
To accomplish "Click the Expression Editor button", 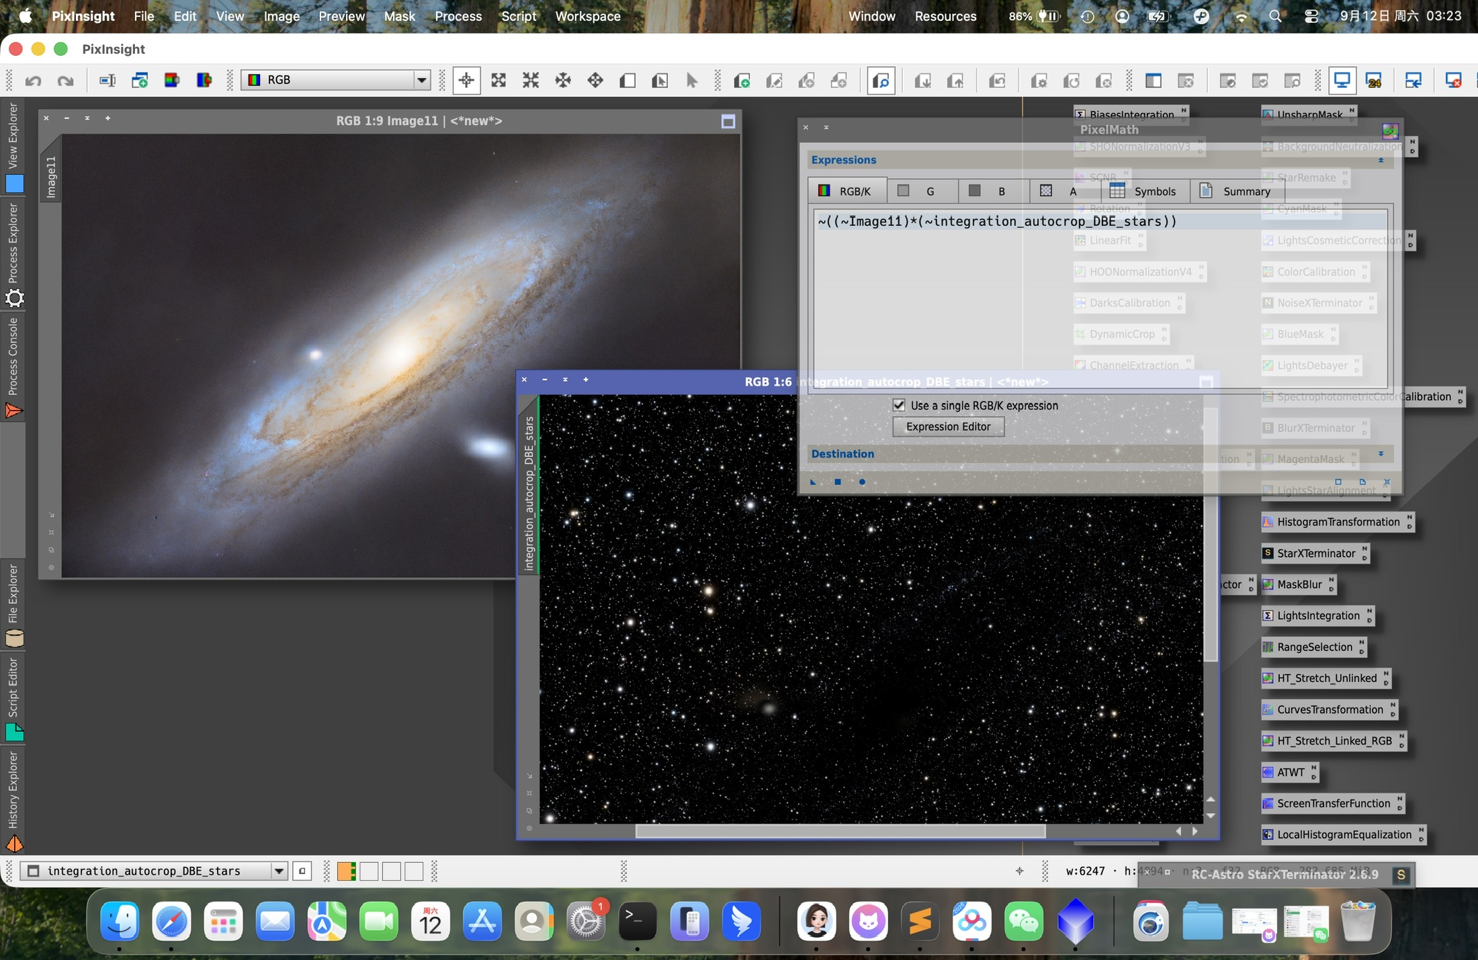I will pyautogui.click(x=948, y=427).
